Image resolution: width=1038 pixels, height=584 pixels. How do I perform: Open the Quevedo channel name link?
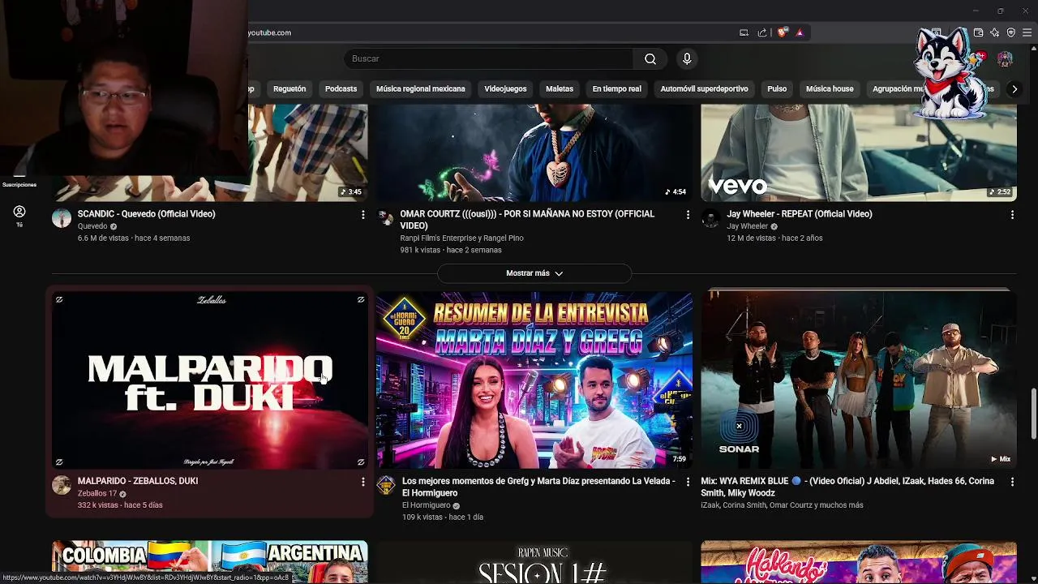tap(92, 226)
